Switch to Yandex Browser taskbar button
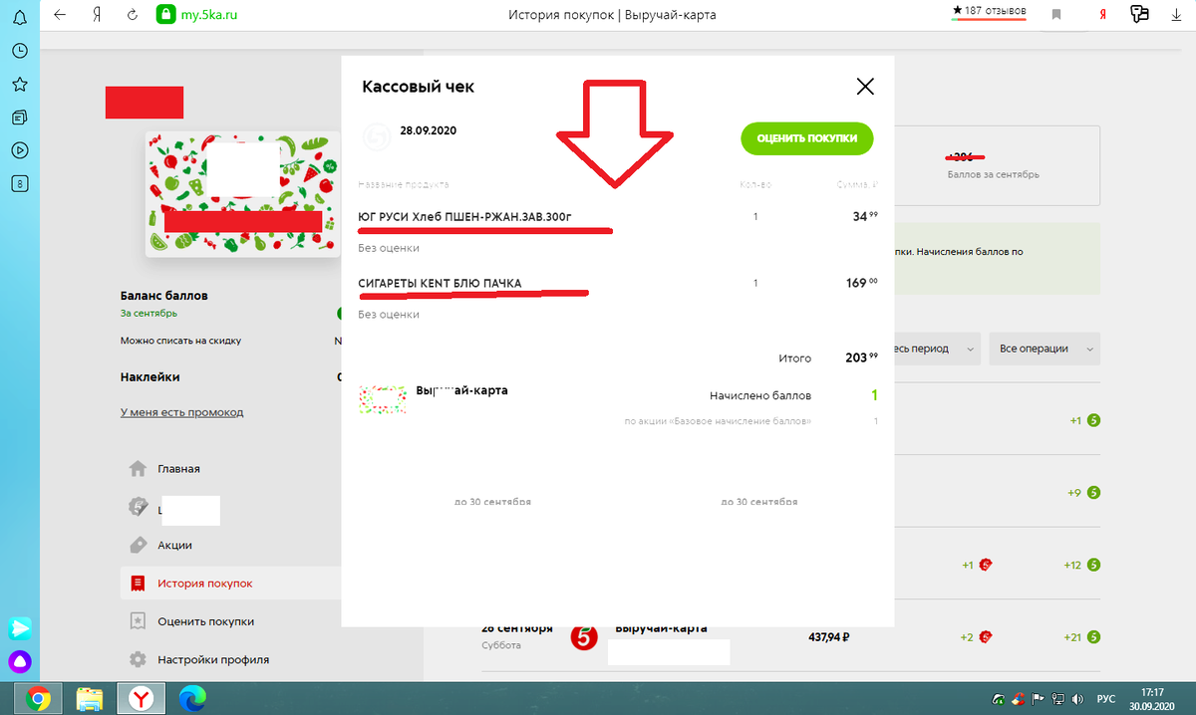Viewport: 1196px width, 715px height. (142, 698)
